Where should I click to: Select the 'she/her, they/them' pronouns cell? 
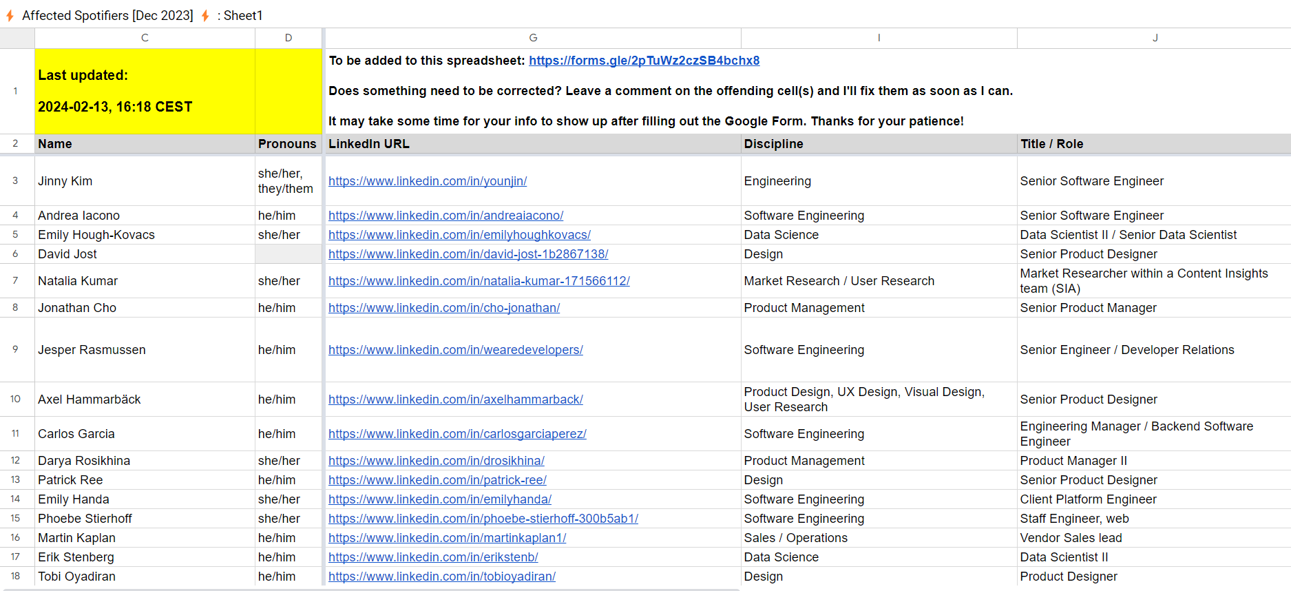(x=288, y=181)
